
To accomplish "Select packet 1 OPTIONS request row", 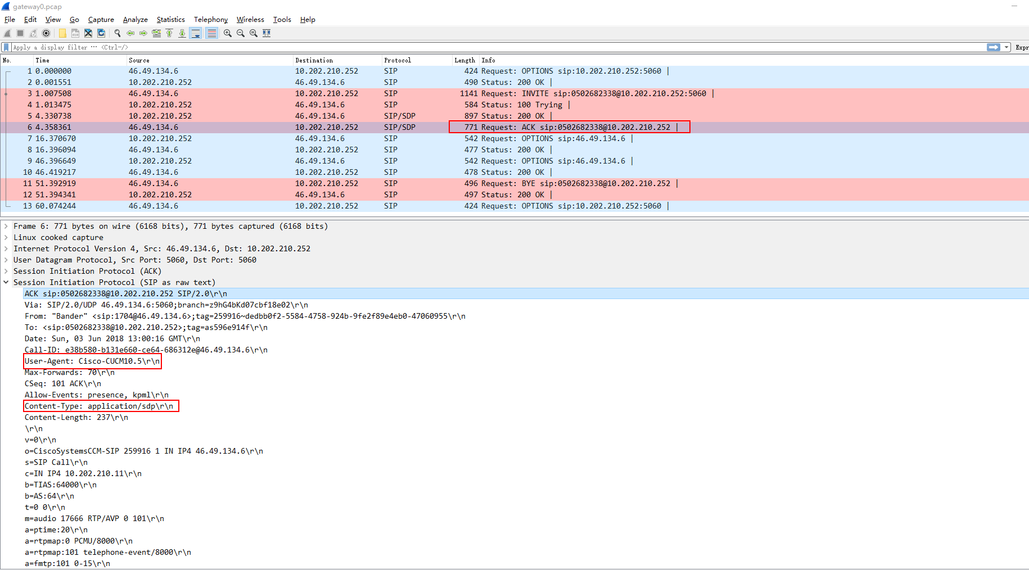I will pos(514,71).
